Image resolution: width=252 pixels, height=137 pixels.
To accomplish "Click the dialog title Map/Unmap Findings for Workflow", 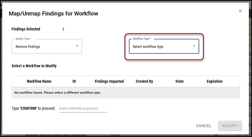I will pyautogui.click(x=54, y=14).
